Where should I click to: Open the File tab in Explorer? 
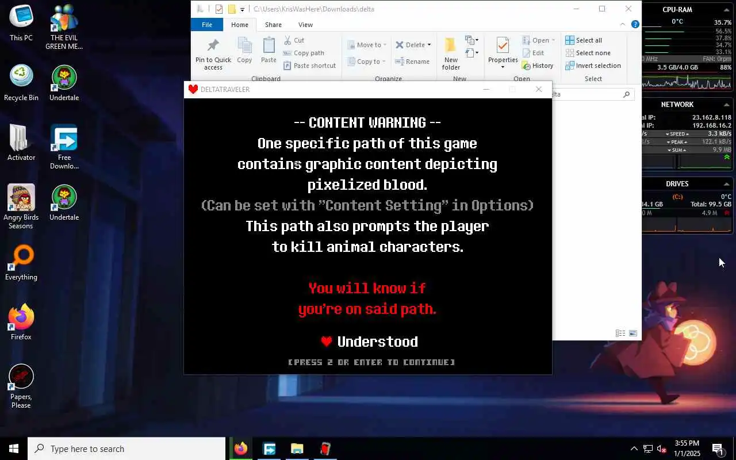pos(207,25)
